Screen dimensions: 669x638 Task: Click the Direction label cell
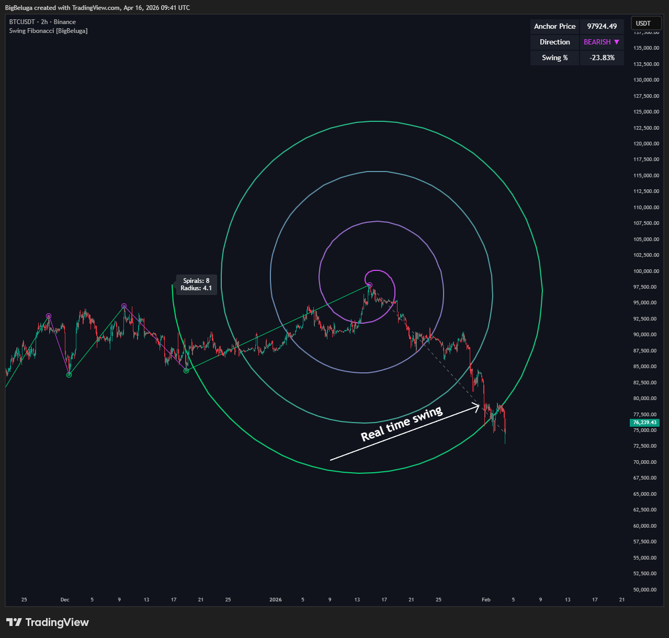(555, 42)
